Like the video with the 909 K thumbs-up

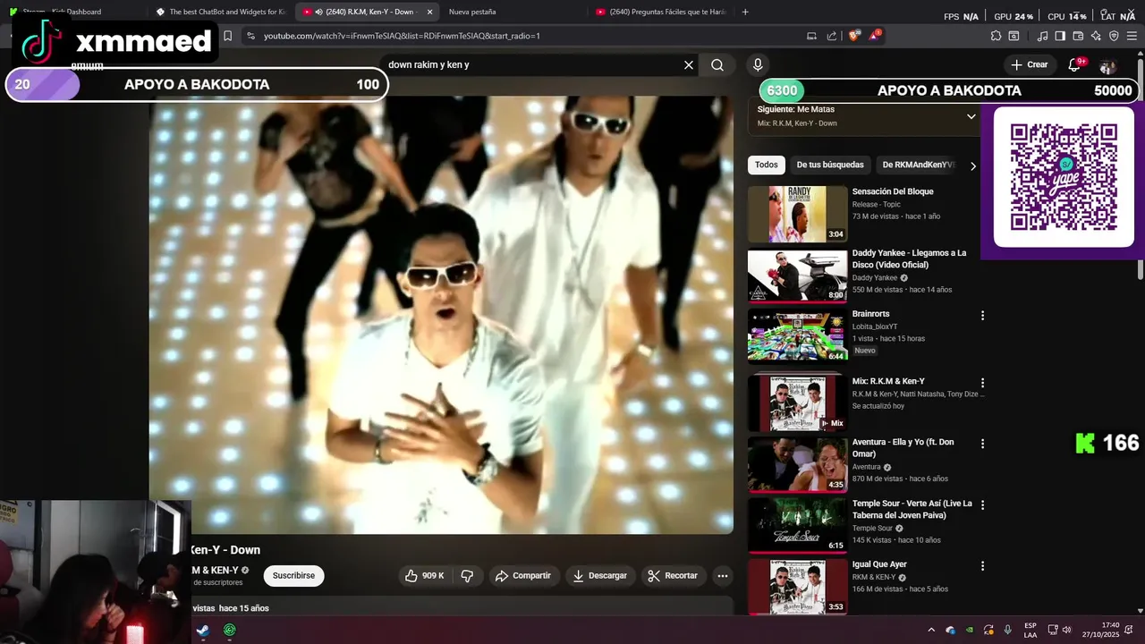[424, 576]
